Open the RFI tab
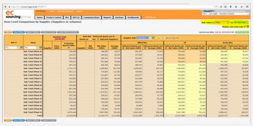253x126 pixels. [x=67, y=17]
